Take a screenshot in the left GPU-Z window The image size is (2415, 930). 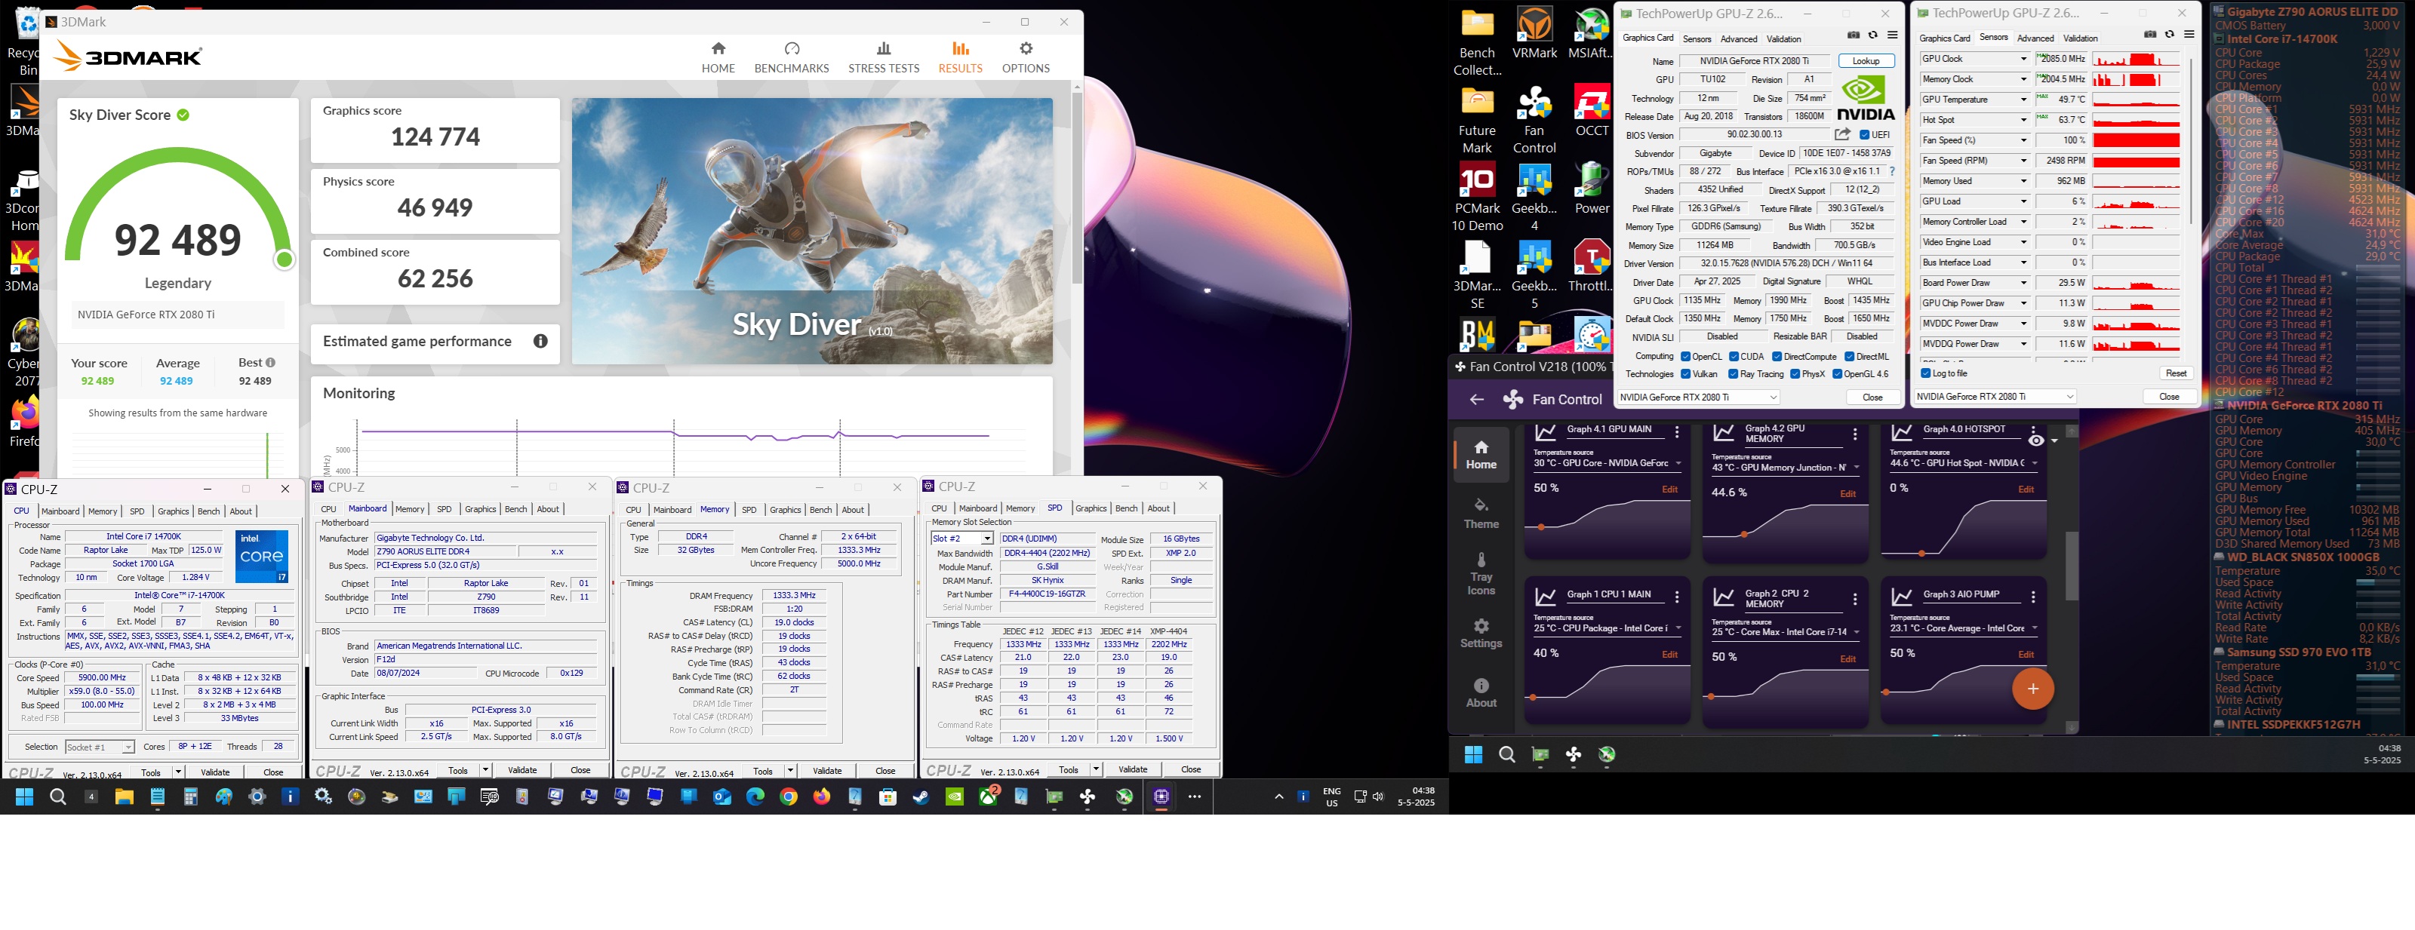click(x=1854, y=35)
